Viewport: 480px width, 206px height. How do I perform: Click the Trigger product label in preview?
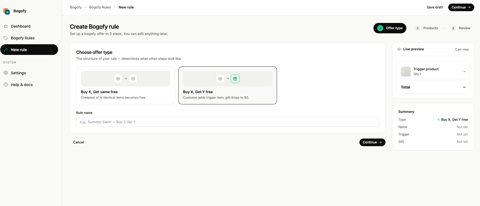coord(426,69)
